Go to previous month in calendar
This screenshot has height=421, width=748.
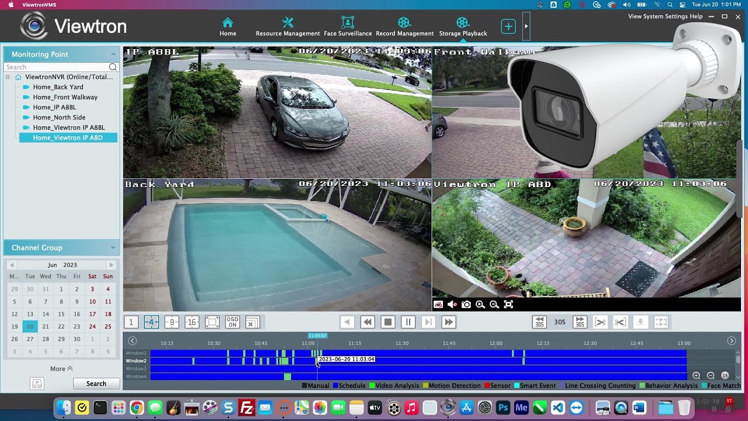tap(11, 265)
